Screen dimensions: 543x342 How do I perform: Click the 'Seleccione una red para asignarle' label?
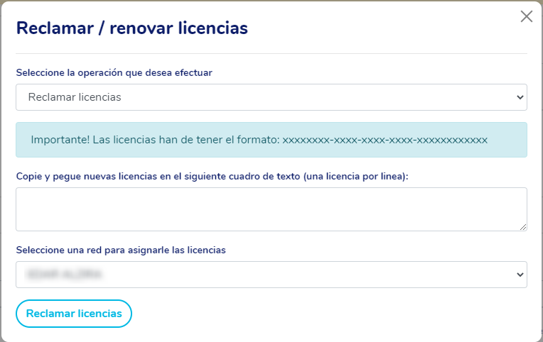[120, 250]
